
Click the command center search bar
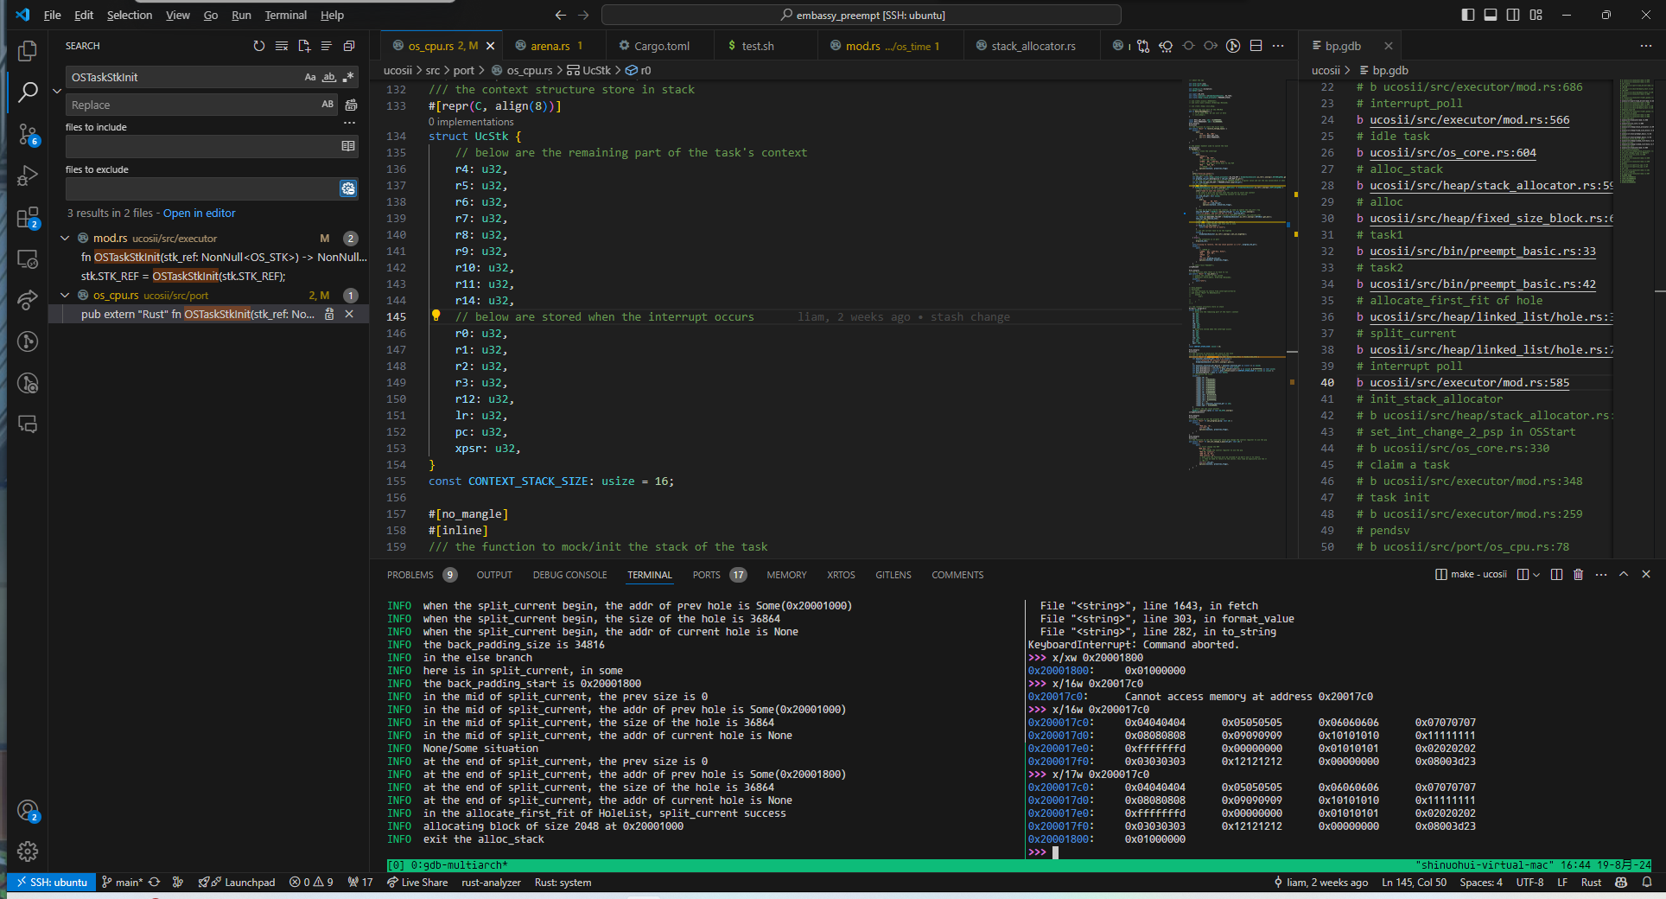861,15
